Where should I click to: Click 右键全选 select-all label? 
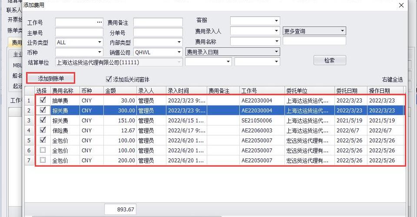392,79
